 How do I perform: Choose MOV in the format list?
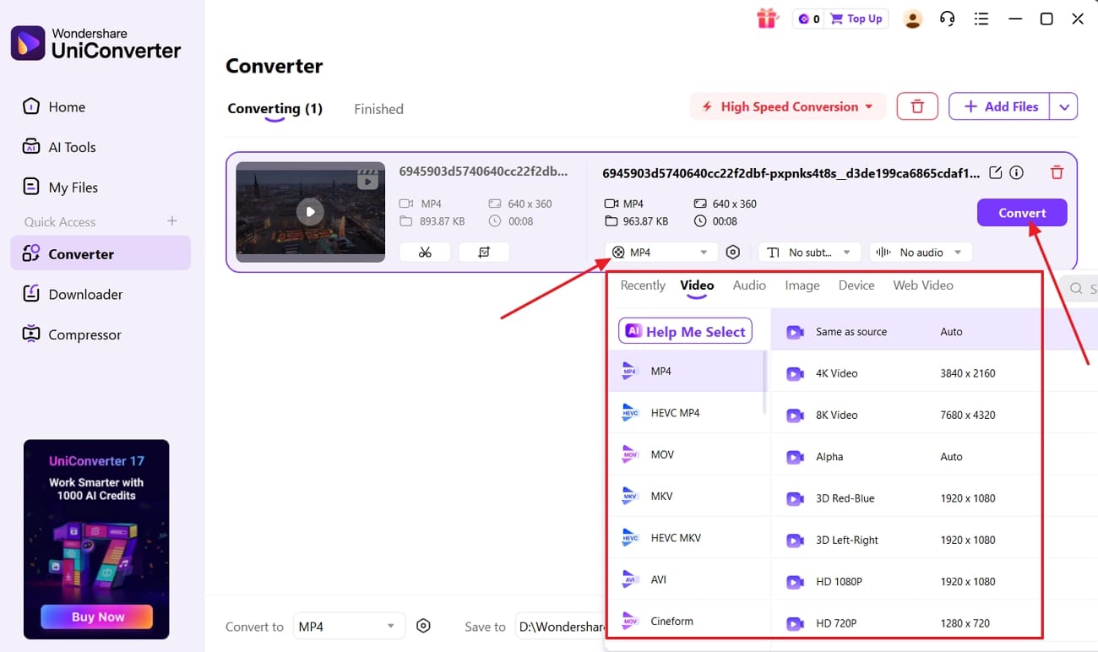pyautogui.click(x=686, y=454)
